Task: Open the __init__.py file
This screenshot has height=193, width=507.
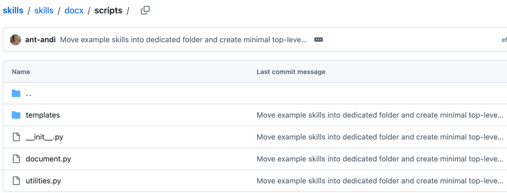Action: pos(44,137)
